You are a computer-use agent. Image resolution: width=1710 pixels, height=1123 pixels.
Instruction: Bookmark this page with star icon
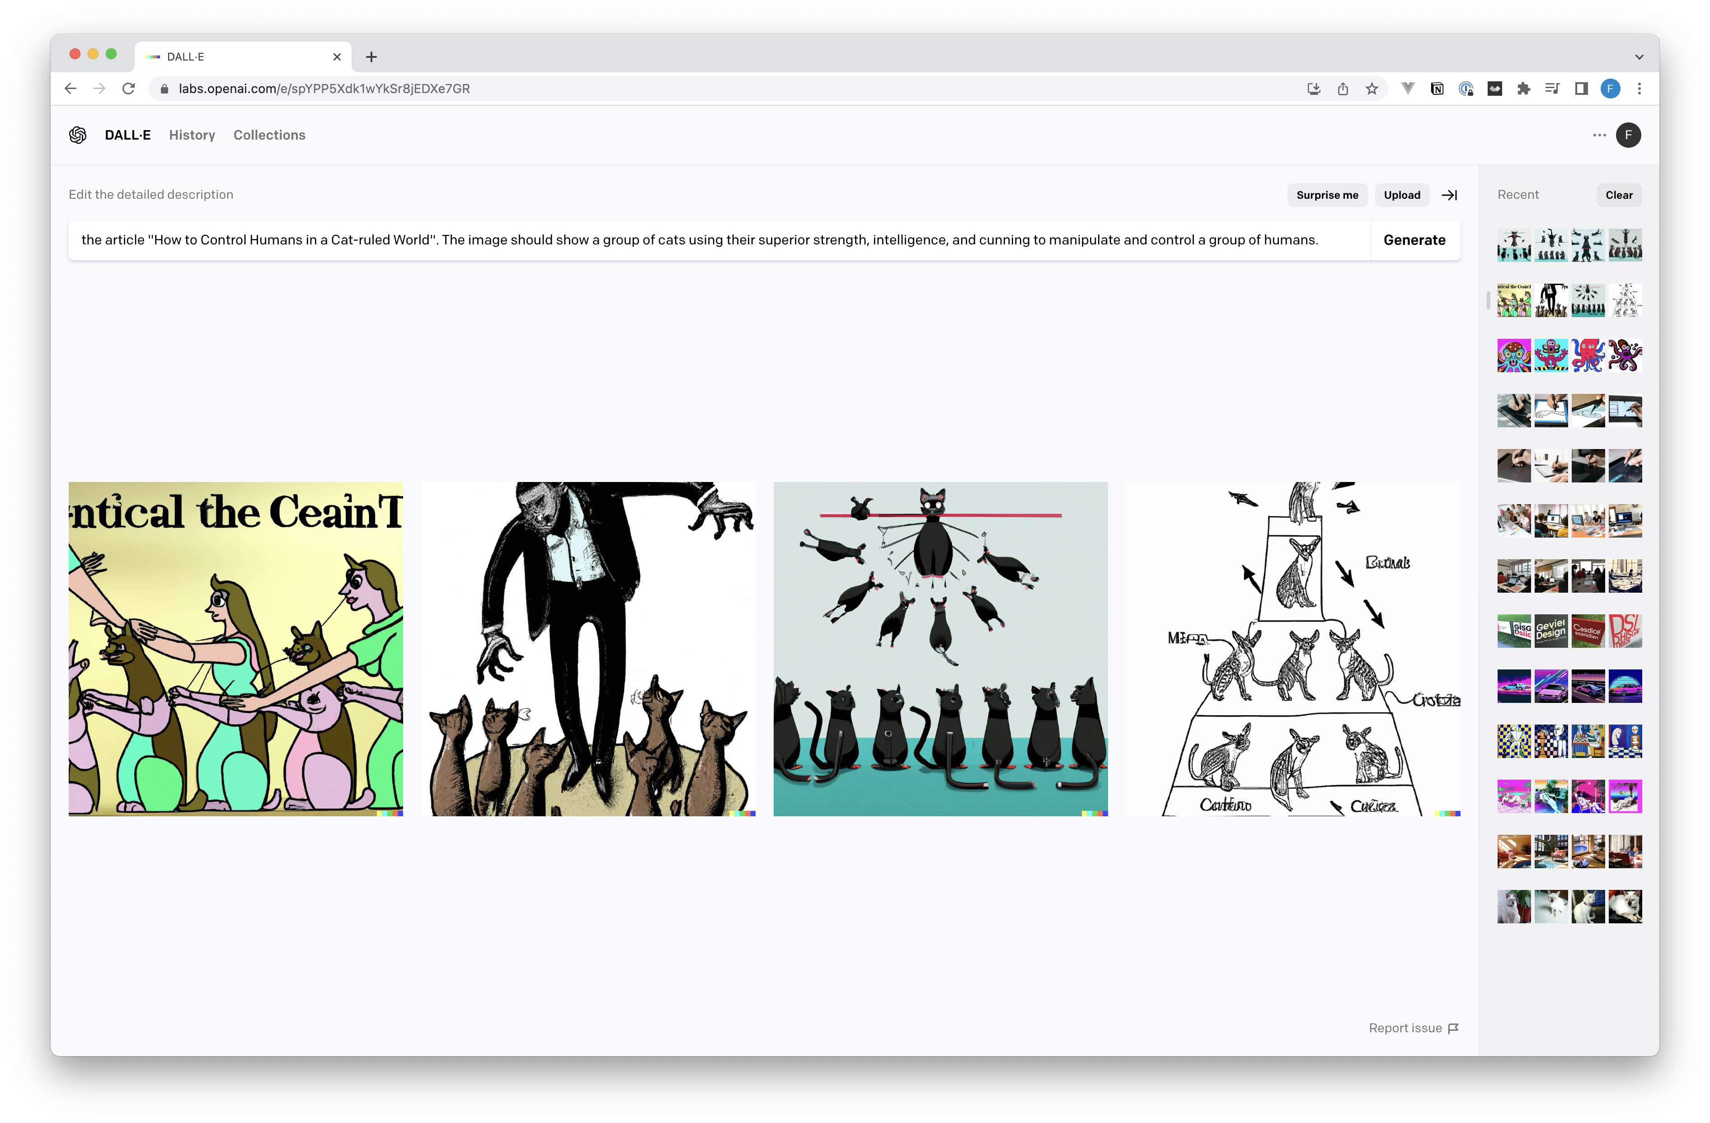pyautogui.click(x=1372, y=89)
